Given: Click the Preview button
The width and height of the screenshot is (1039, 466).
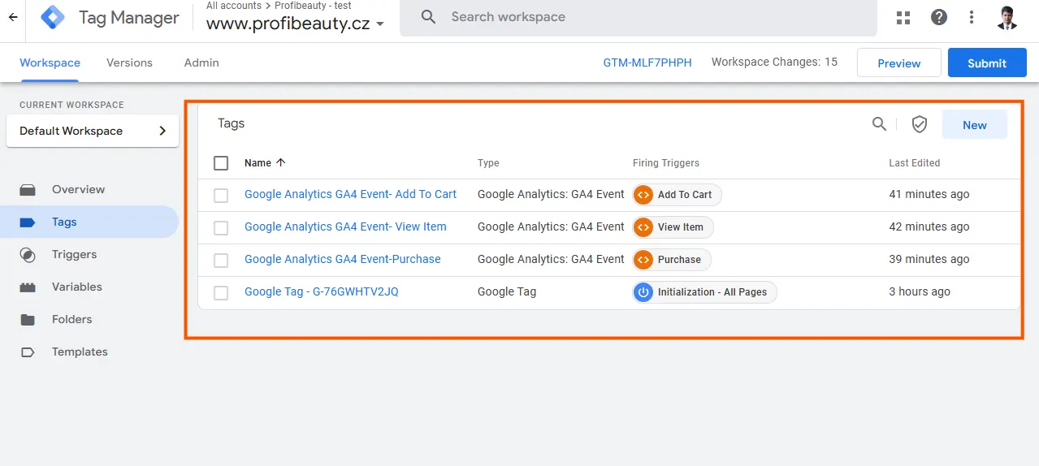Looking at the screenshot, I should click(x=898, y=63).
